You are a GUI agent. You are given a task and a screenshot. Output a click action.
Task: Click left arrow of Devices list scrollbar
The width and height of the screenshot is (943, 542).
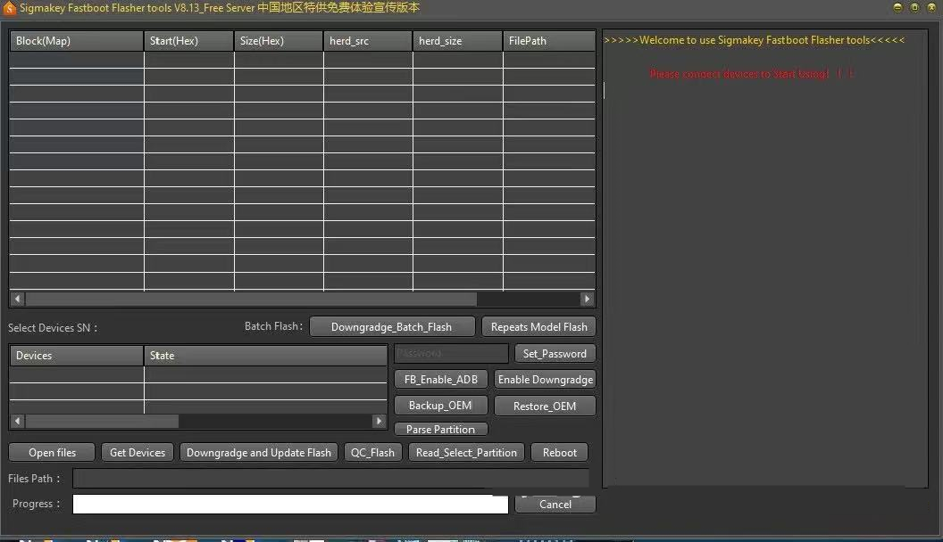tap(17, 421)
